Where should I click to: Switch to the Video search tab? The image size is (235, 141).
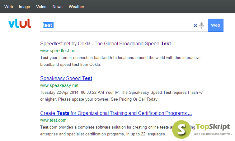[41, 7]
